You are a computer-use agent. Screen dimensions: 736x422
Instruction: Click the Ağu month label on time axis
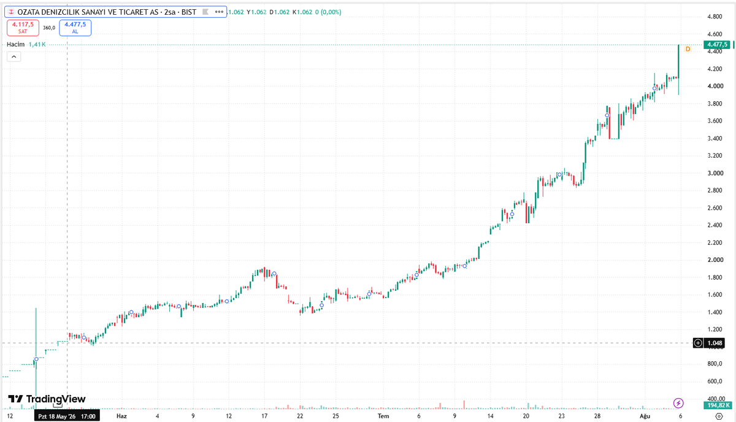(x=645, y=416)
